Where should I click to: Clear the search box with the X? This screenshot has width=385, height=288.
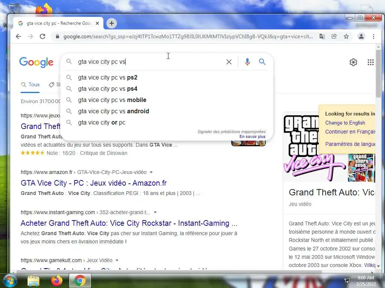(x=229, y=62)
